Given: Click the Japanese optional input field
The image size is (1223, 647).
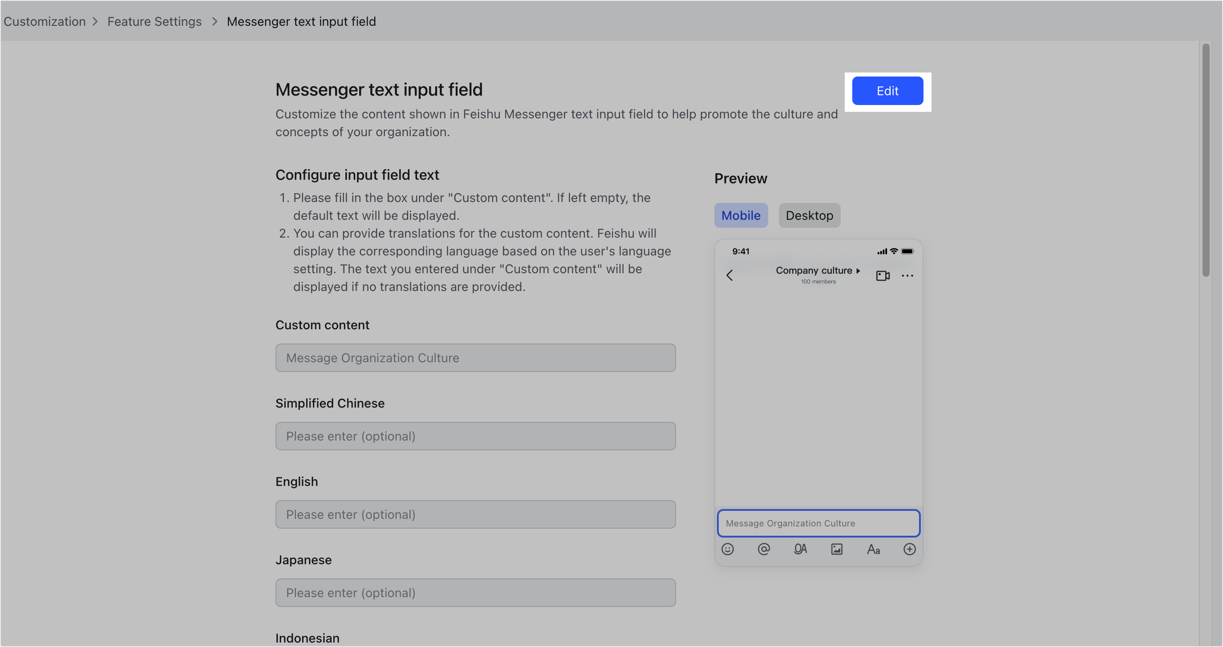Looking at the screenshot, I should pos(475,592).
